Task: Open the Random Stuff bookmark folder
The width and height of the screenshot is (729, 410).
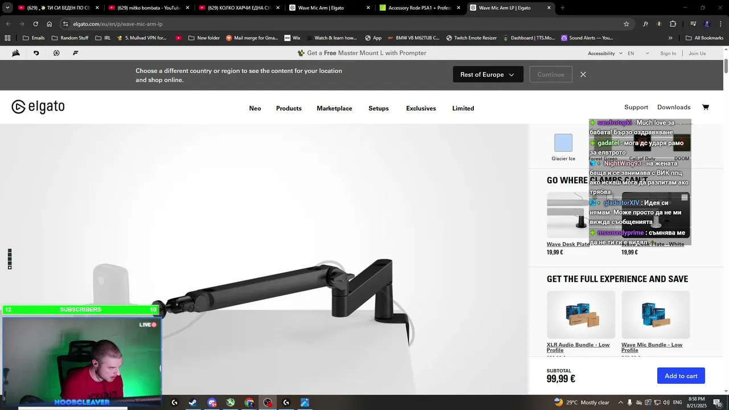Action: point(69,38)
